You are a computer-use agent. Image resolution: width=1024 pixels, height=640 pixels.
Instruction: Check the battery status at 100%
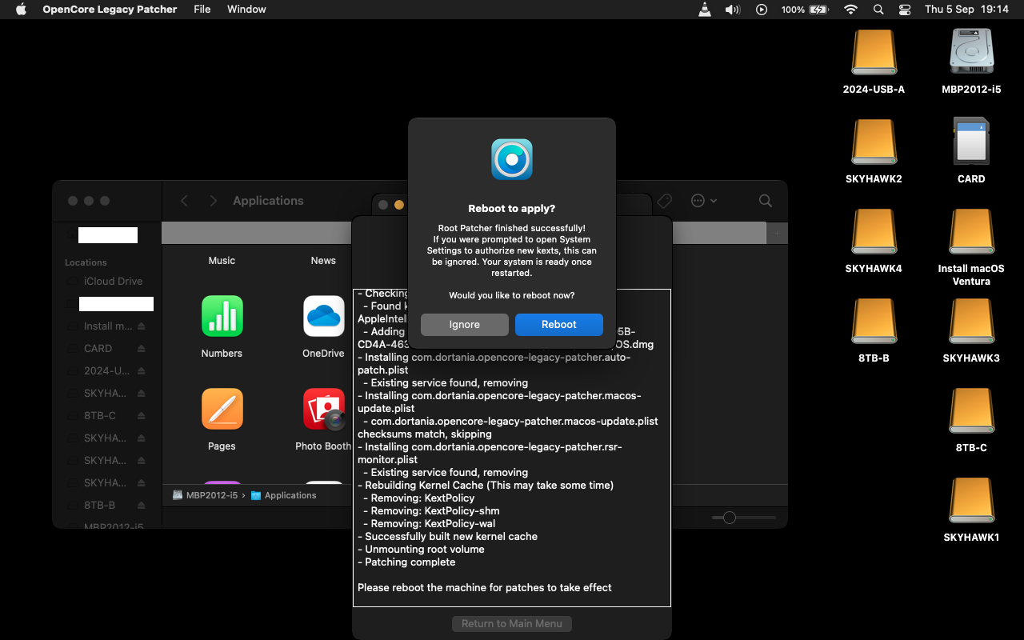(805, 10)
